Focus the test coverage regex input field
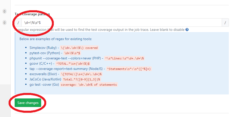The height and width of the screenshot is (117, 246). (121, 23)
